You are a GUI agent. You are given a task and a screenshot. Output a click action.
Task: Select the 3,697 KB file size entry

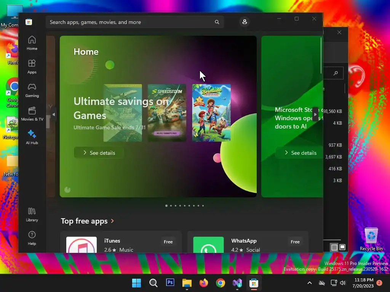tap(334, 157)
